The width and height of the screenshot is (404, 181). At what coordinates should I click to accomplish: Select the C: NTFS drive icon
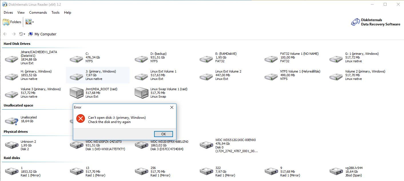coord(76,59)
